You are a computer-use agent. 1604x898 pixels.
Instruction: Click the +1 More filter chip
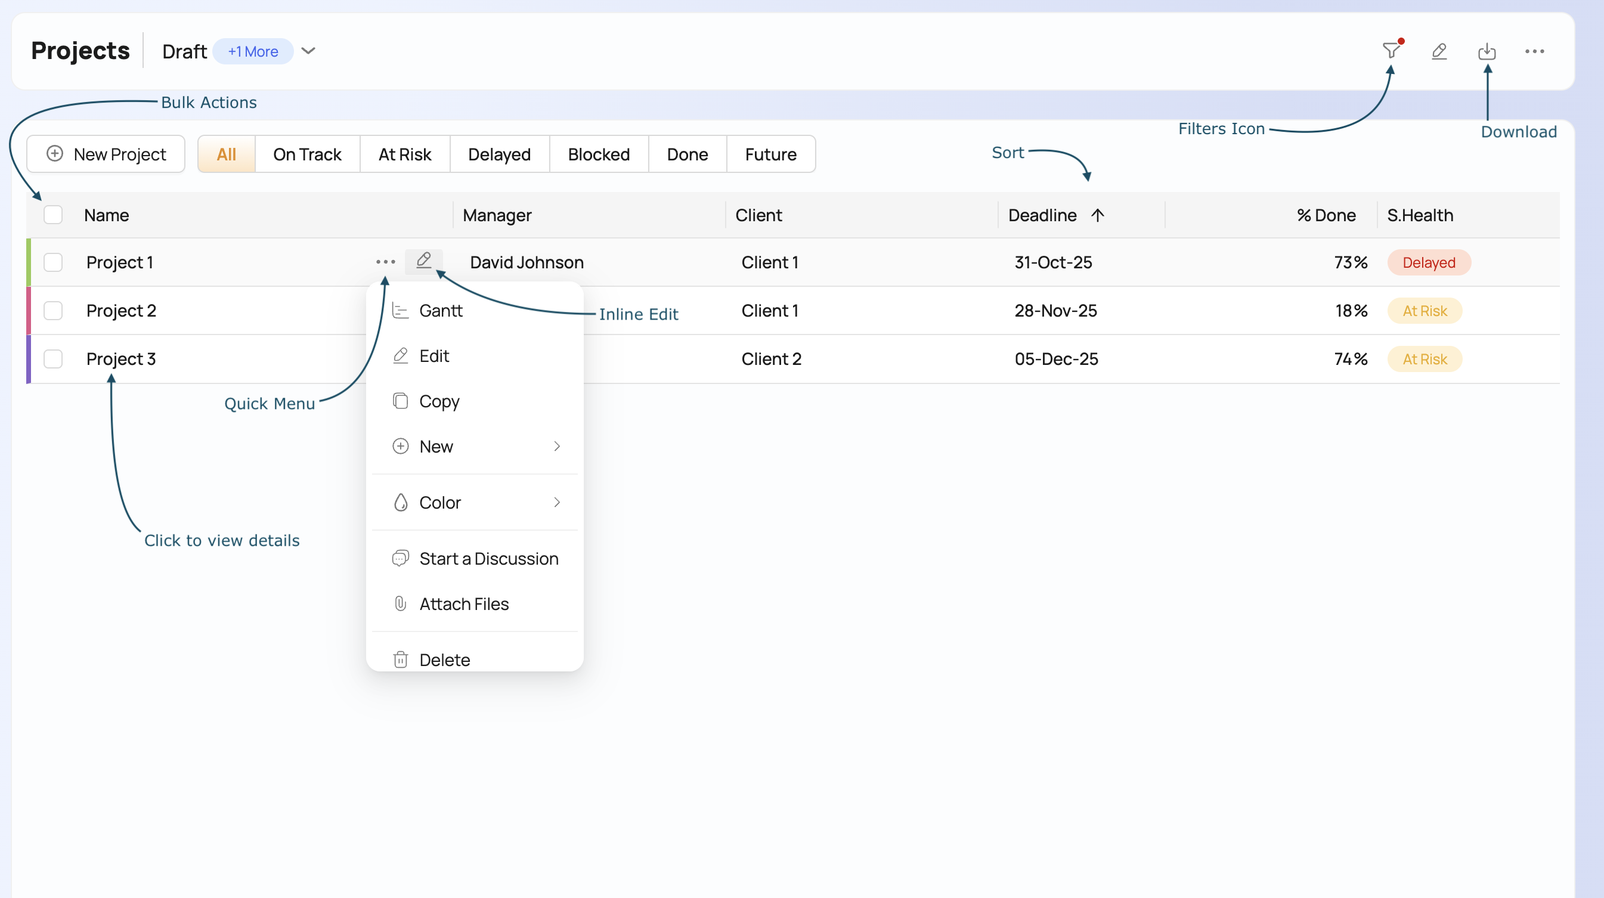click(253, 51)
